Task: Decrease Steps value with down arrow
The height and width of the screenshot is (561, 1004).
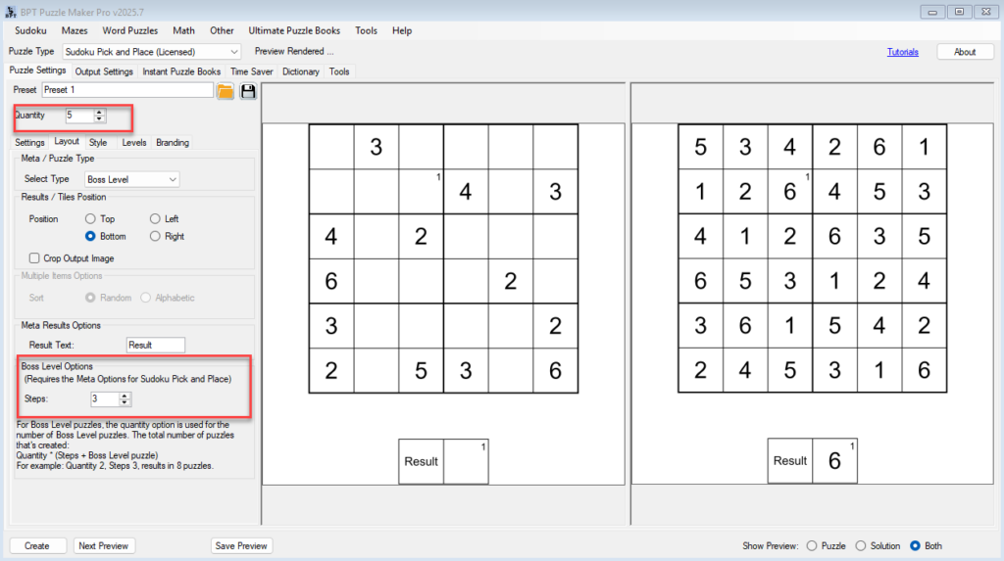Action: point(125,402)
